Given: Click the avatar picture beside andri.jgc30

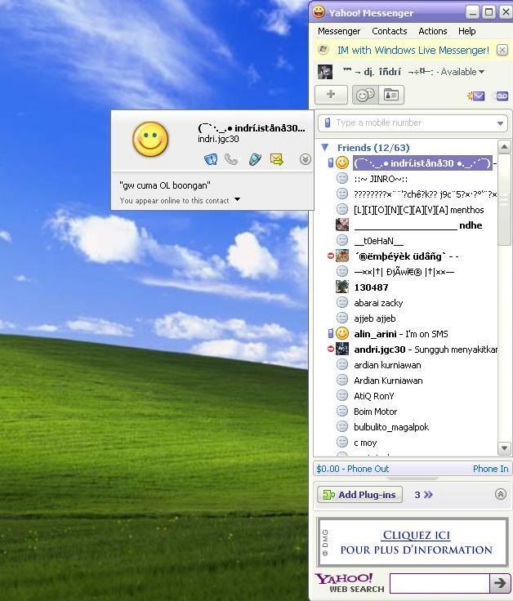Looking at the screenshot, I should [342, 349].
